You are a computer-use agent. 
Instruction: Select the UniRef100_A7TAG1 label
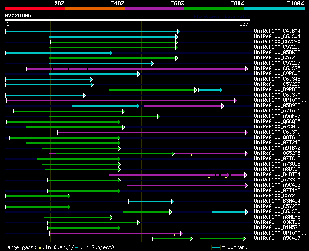coord(277,111)
